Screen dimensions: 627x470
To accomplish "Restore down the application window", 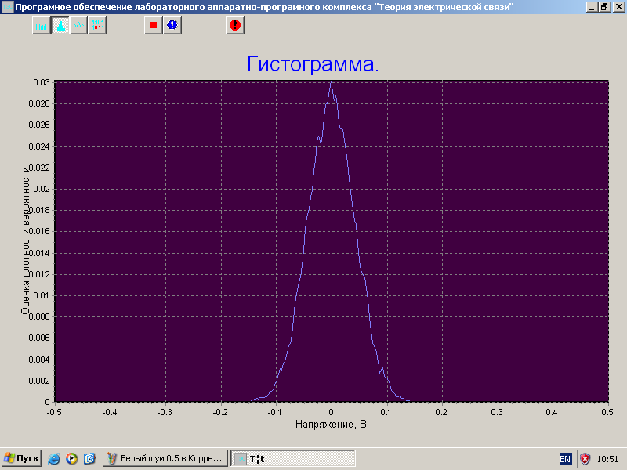I will pyautogui.click(x=604, y=7).
